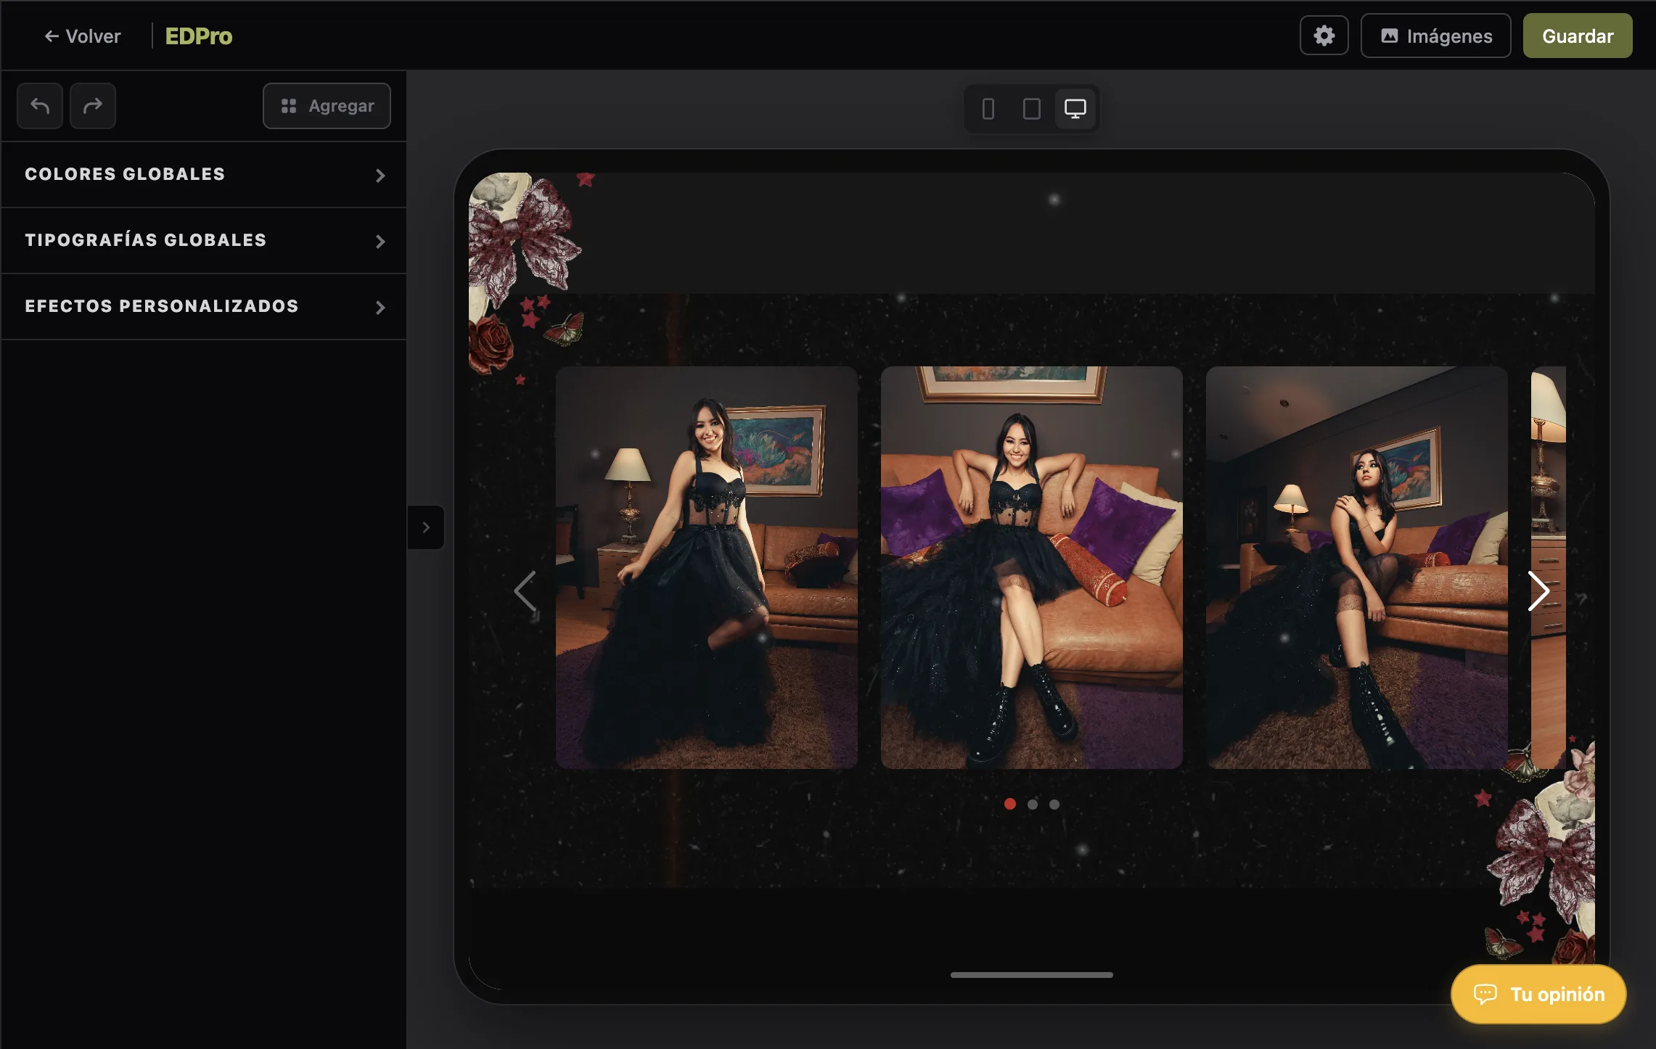Select the second carousel pagination dot
The width and height of the screenshot is (1656, 1049).
tap(1033, 804)
